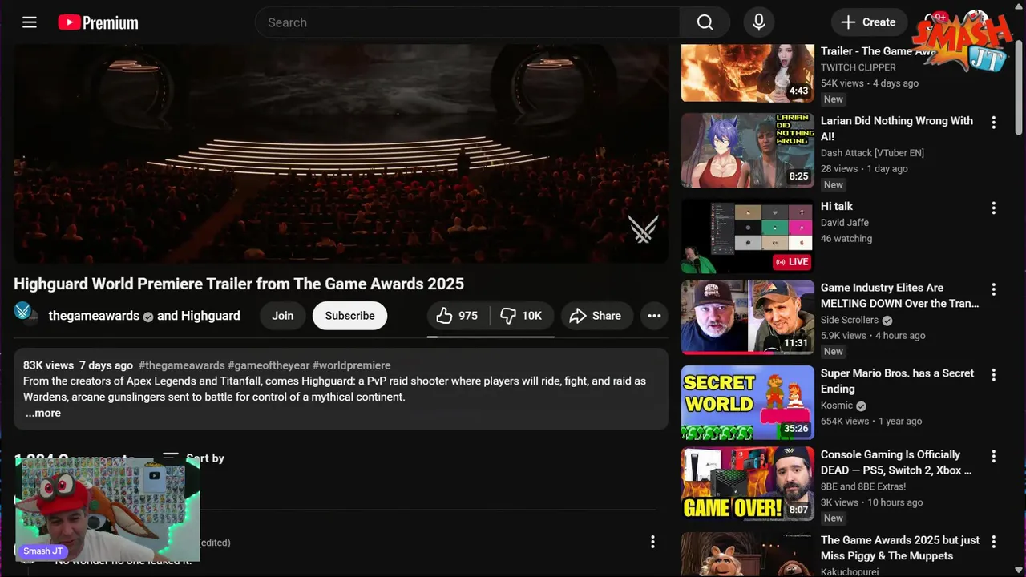Visit 8BE and 8BE Extras! channel

point(863,486)
